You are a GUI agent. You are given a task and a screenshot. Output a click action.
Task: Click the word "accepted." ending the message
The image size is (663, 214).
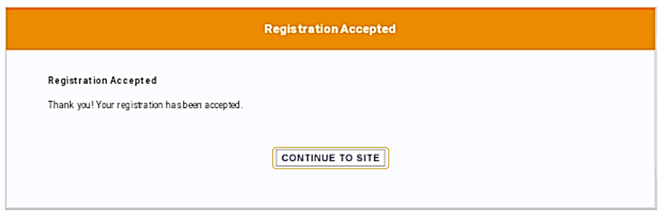coord(223,105)
